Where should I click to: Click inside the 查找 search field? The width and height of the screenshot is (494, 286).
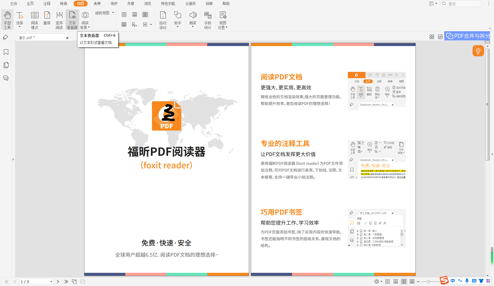[x=462, y=4]
